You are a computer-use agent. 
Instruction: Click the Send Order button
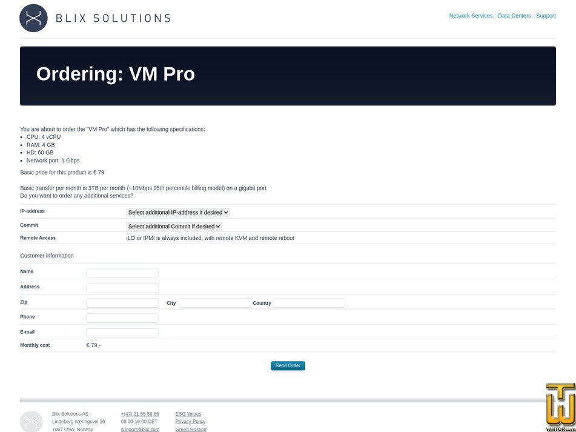[288, 365]
